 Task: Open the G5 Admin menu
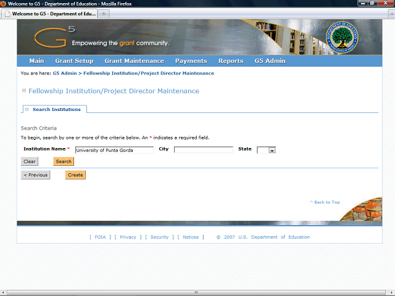(x=270, y=61)
